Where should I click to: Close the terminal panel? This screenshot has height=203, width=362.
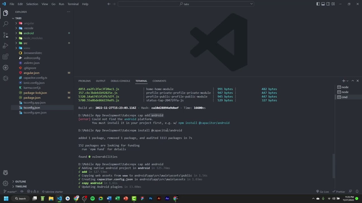pyautogui.click(x=357, y=81)
